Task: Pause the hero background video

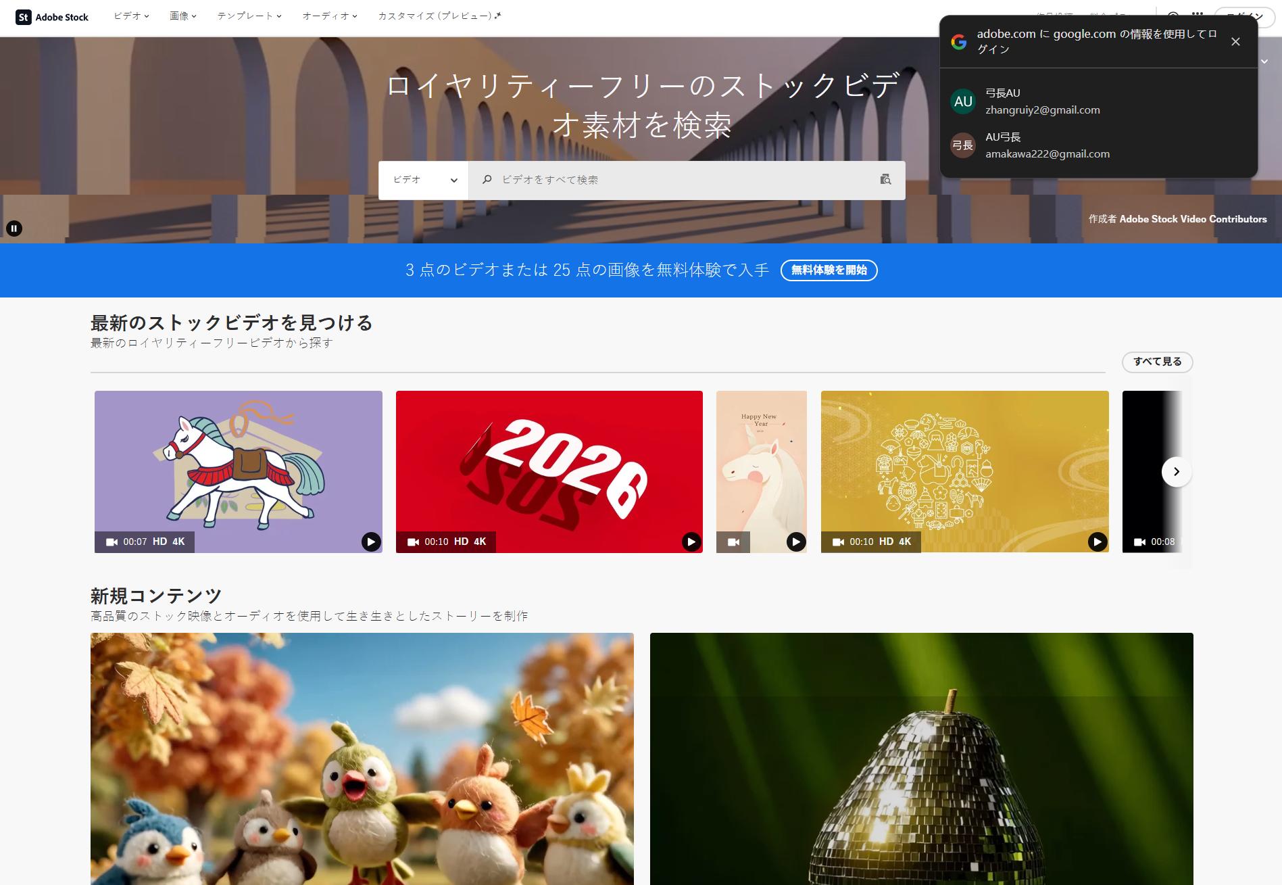Action: pyautogui.click(x=15, y=228)
